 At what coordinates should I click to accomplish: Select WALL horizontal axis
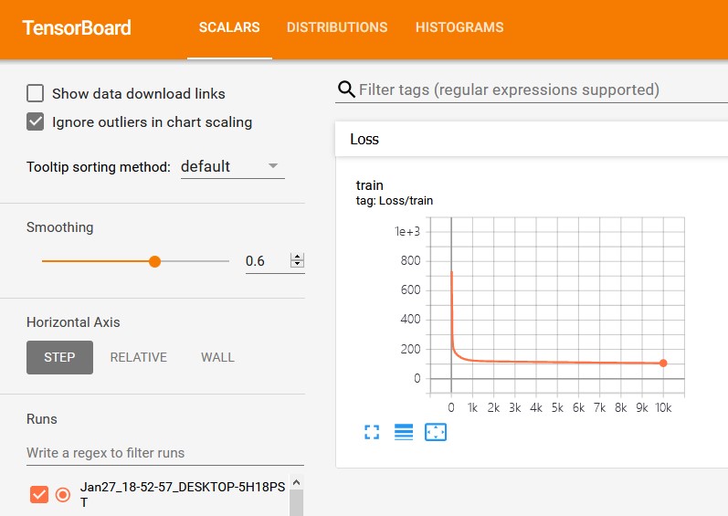coord(217,357)
